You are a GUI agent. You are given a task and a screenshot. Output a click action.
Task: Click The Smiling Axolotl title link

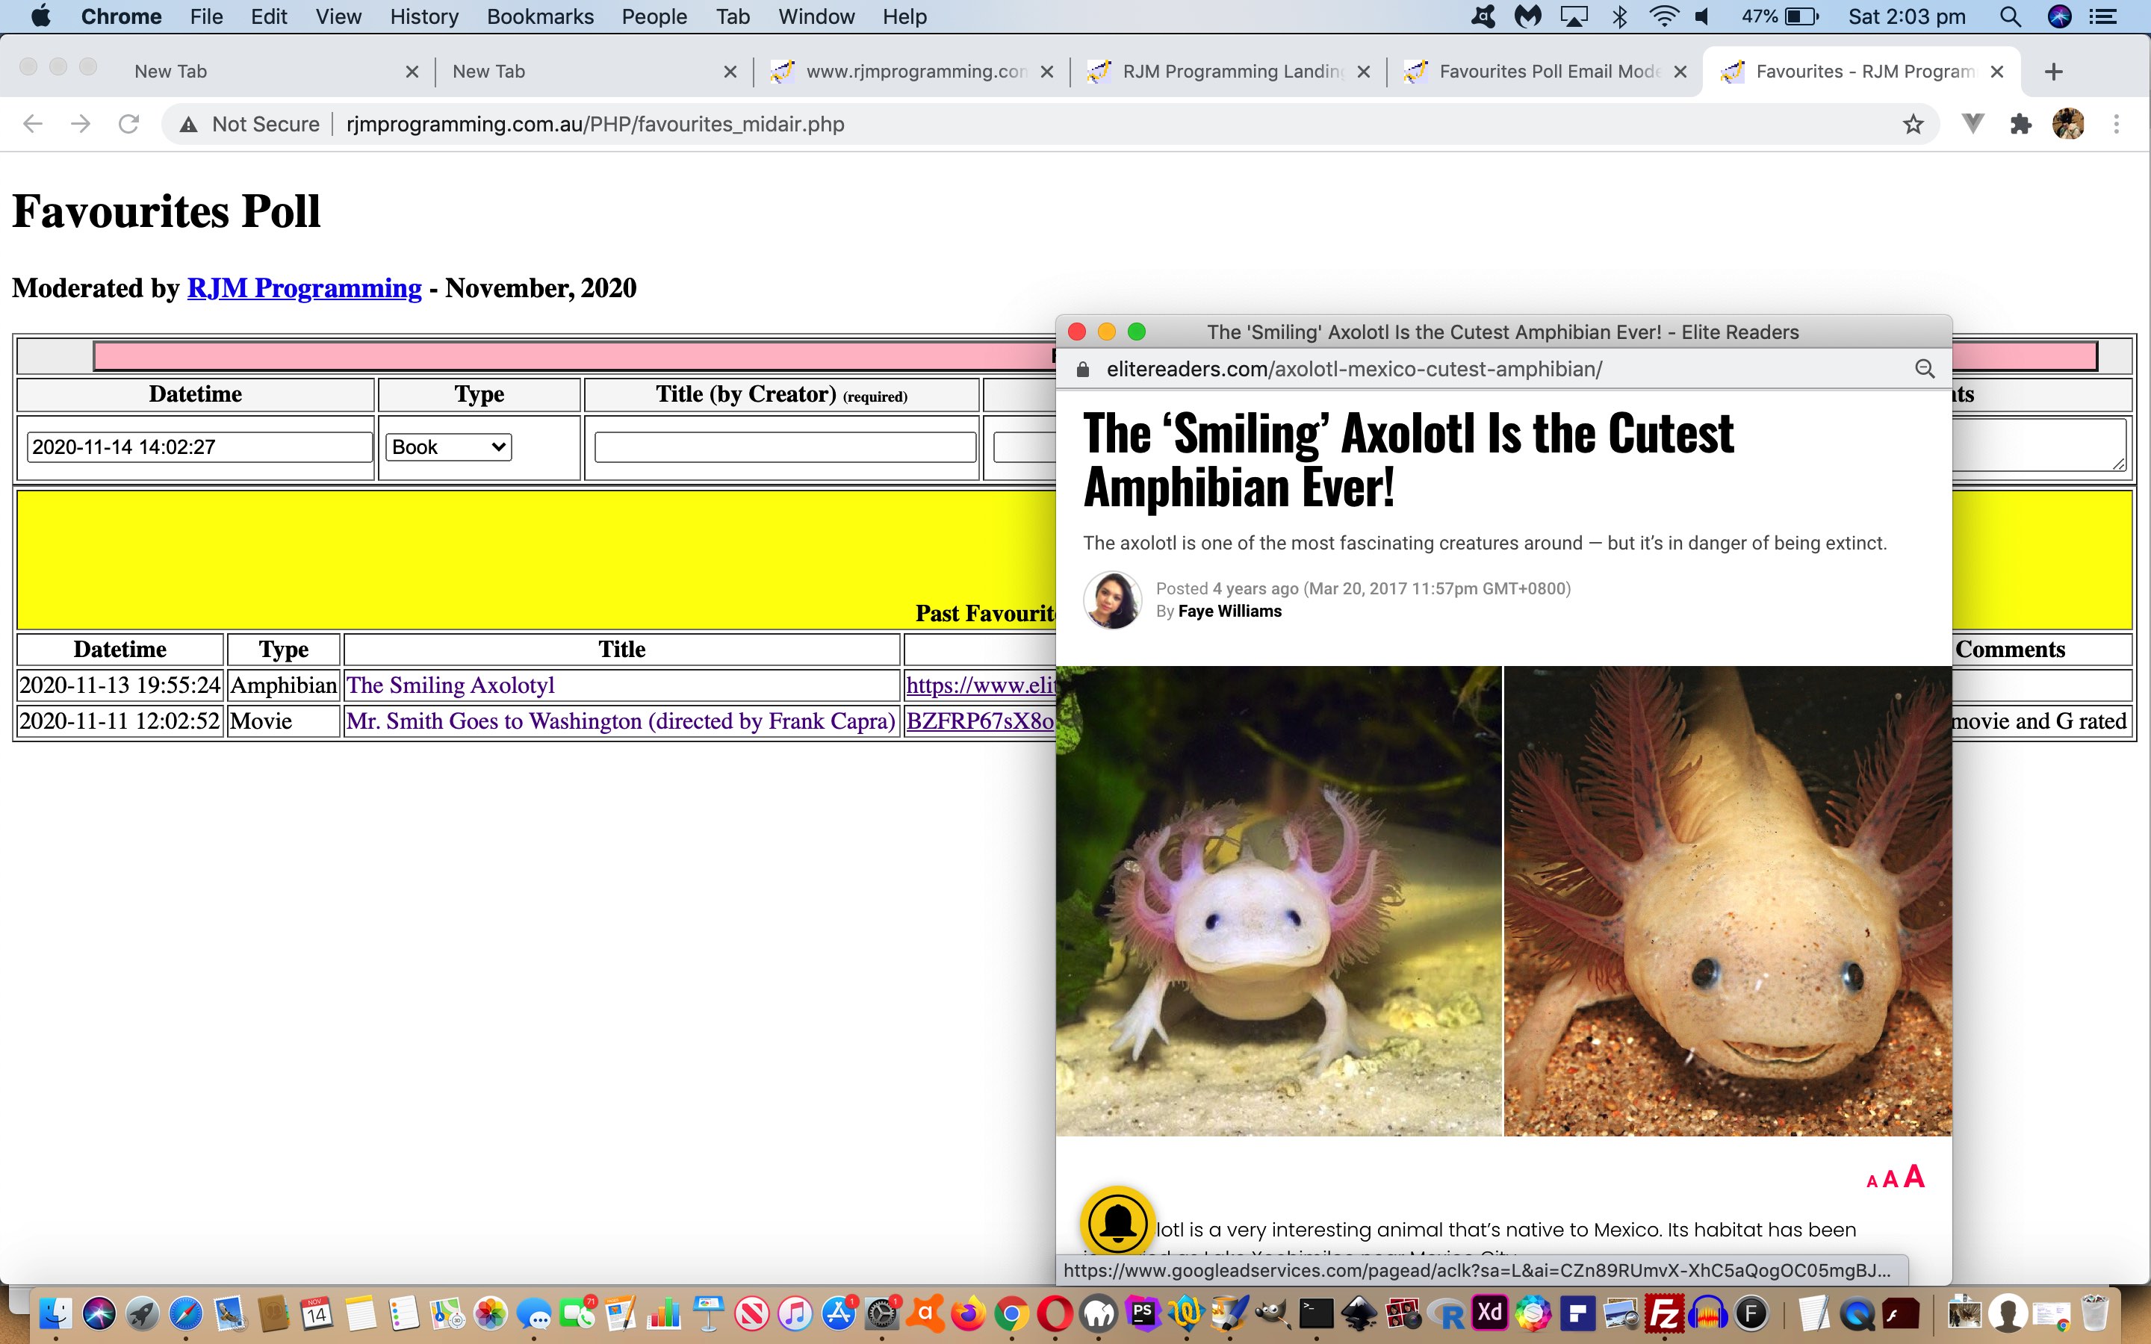point(449,685)
